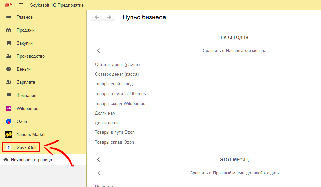The width and height of the screenshot is (321, 187).
Task: Click the Деньги ruble coin icon
Action: [x=9, y=69]
